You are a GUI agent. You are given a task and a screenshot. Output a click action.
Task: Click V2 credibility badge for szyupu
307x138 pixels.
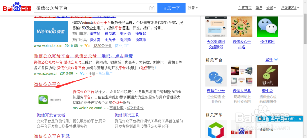(x=82, y=73)
